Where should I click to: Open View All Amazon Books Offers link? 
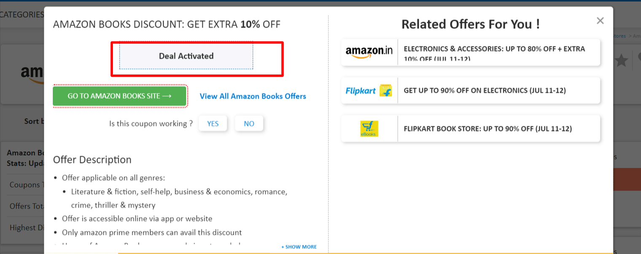253,96
